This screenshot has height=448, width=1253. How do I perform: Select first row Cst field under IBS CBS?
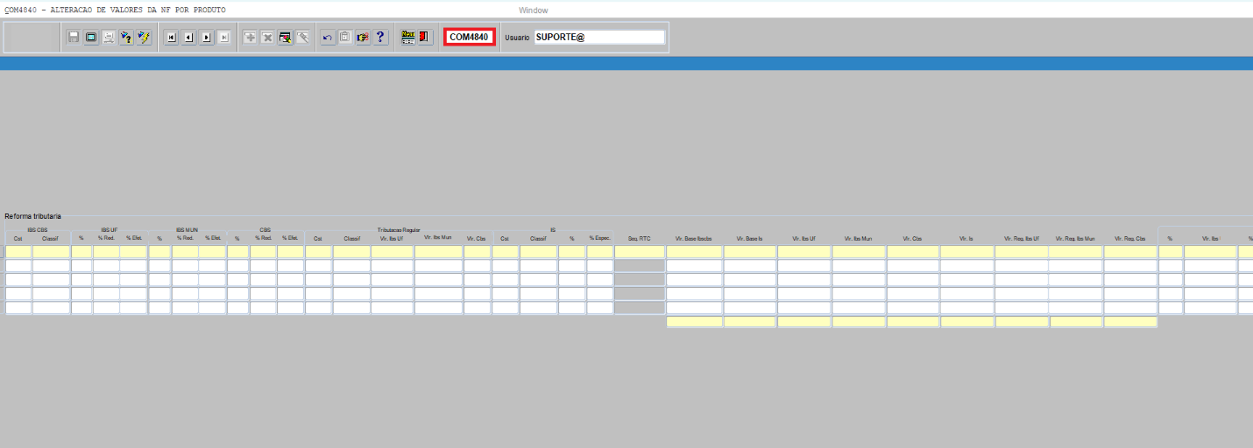(x=18, y=252)
